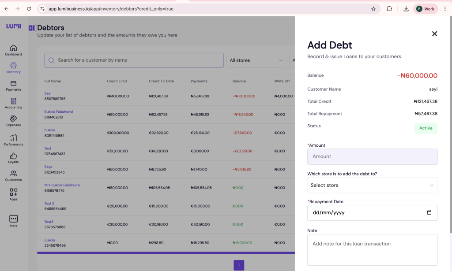Open the Repayment Date calendar picker
452x271 pixels.
click(x=429, y=213)
